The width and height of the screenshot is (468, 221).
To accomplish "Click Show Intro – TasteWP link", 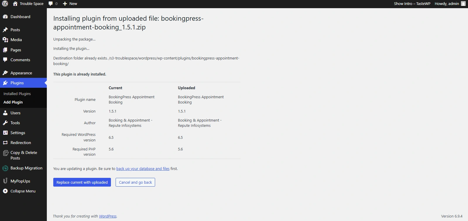I will [x=412, y=4].
